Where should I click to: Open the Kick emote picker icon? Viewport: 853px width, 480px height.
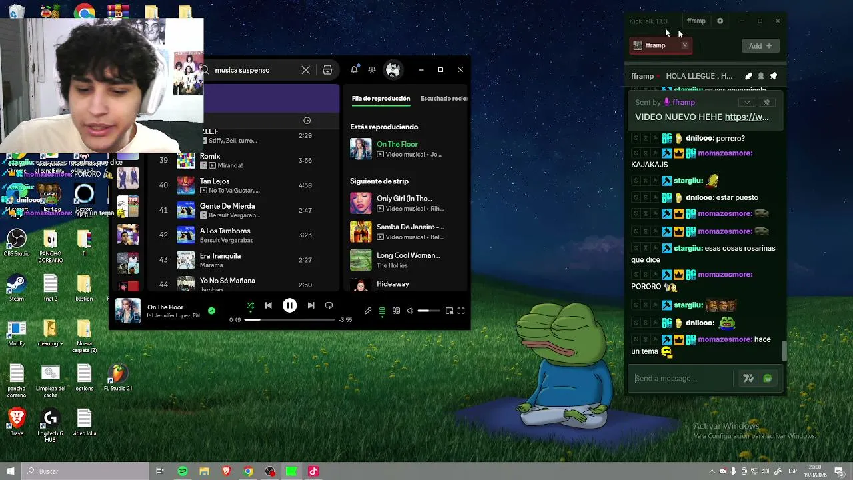[x=768, y=379]
